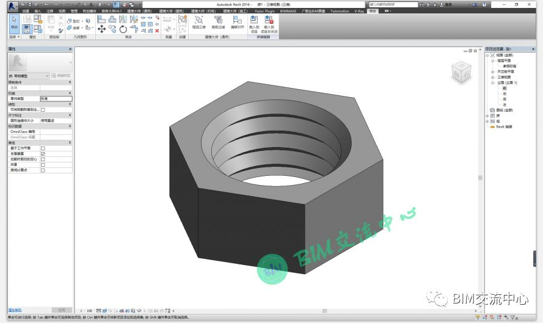Screen dimensions: 543x323
Task: Click the Copy tool beside Move
Action: (x=112, y=29)
